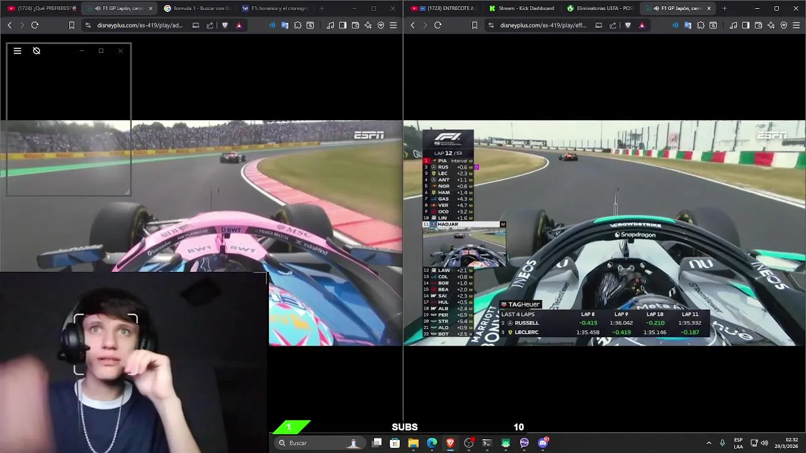This screenshot has width=806, height=453.
Task: Click the blue sound extension in left window
Action: [x=272, y=25]
